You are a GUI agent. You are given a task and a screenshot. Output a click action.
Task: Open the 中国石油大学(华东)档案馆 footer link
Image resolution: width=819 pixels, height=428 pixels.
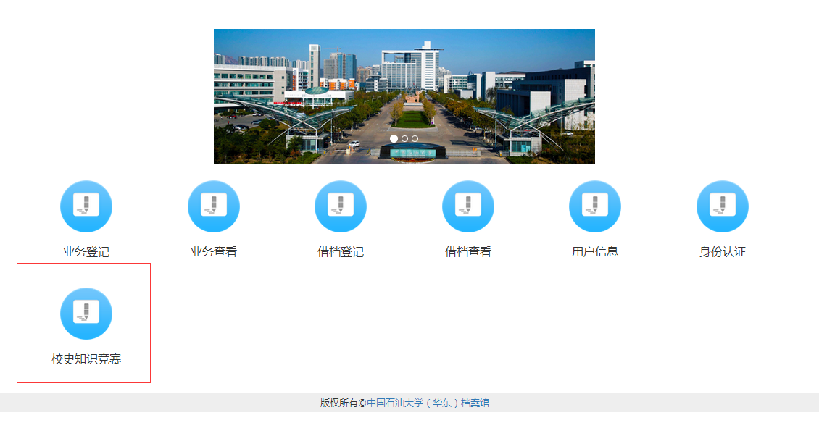click(x=428, y=403)
